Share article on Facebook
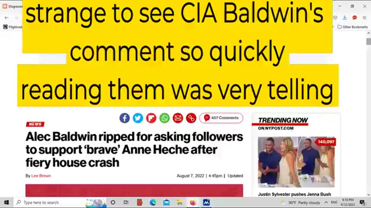The width and height of the screenshot is (371, 208). click(125, 118)
